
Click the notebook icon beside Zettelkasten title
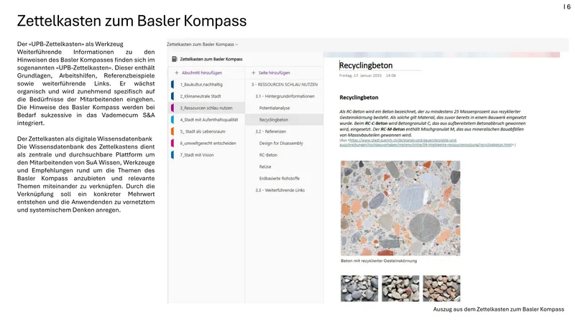[x=173, y=59]
